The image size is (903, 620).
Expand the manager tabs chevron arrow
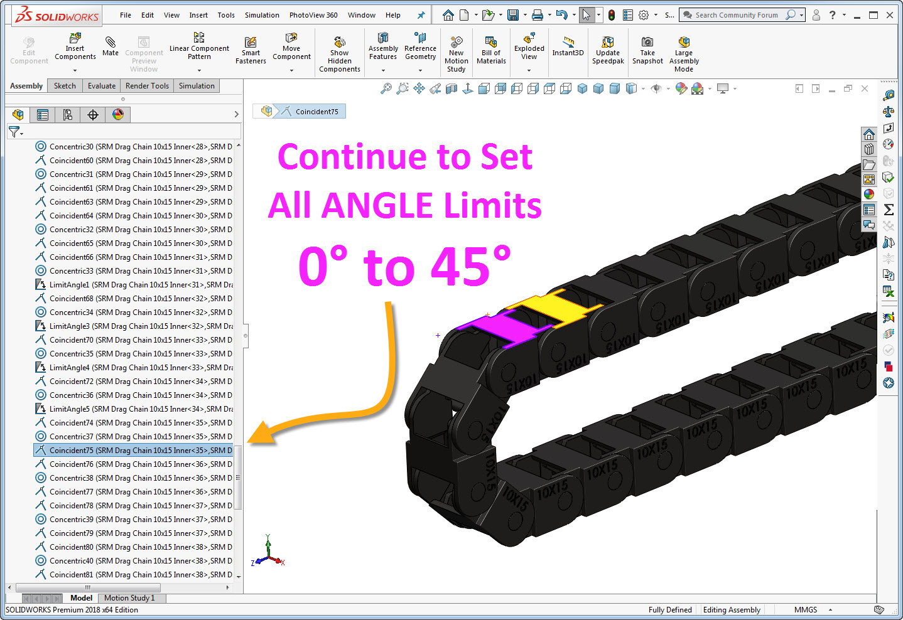click(236, 114)
